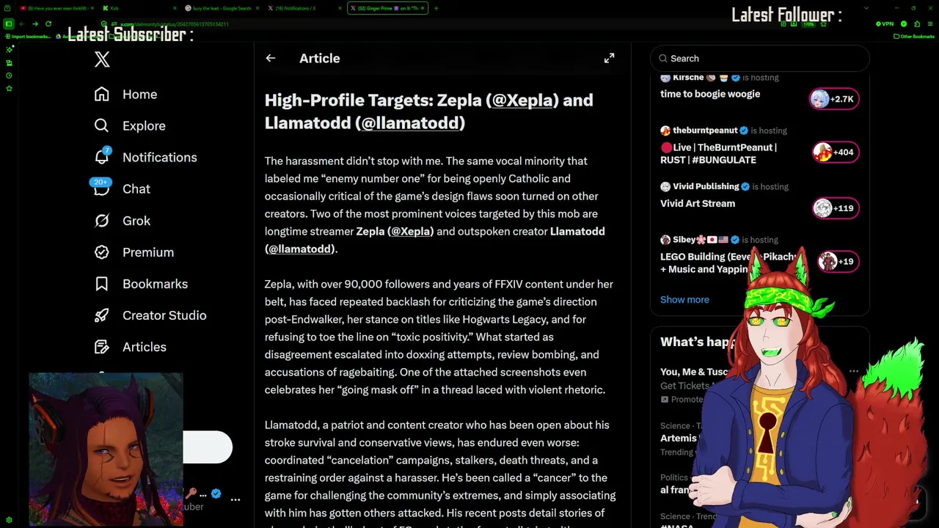Click the streamer avatar webcam thumbnail
Viewport: 939px width, 528px height.
pyautogui.click(x=106, y=449)
